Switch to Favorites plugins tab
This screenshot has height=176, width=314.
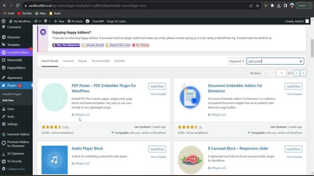click(x=120, y=61)
